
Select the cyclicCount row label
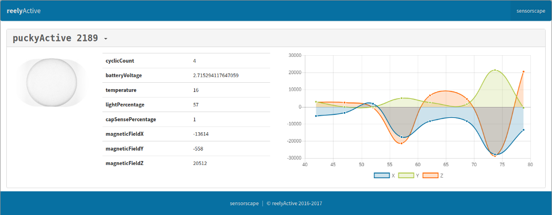pyautogui.click(x=120, y=61)
